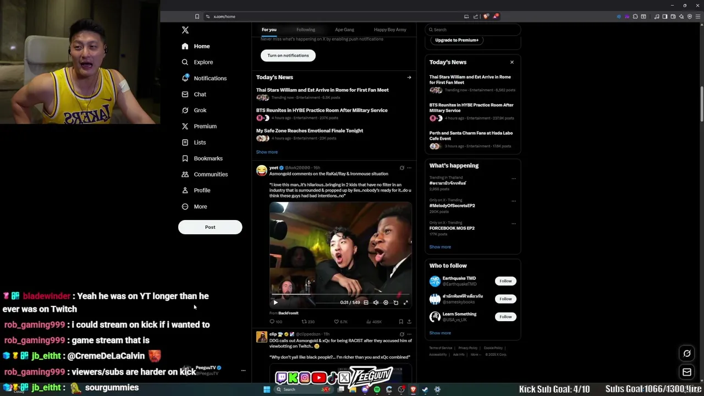The image size is (704, 396).
Task: Open Notifications page
Action: click(204, 78)
